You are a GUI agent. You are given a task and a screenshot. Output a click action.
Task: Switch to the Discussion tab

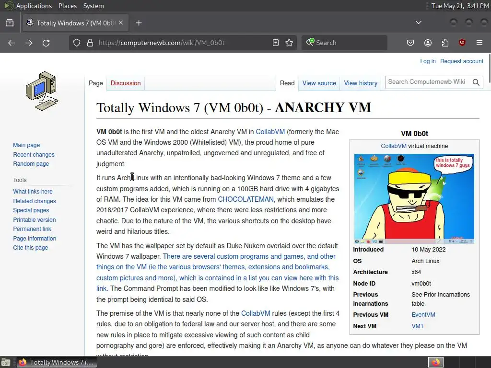pos(126,83)
